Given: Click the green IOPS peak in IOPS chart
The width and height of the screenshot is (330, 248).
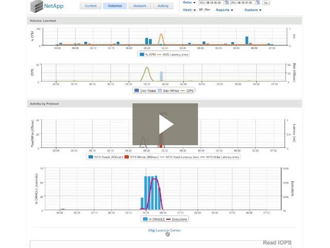Looking at the screenshot, I should click(147, 68).
